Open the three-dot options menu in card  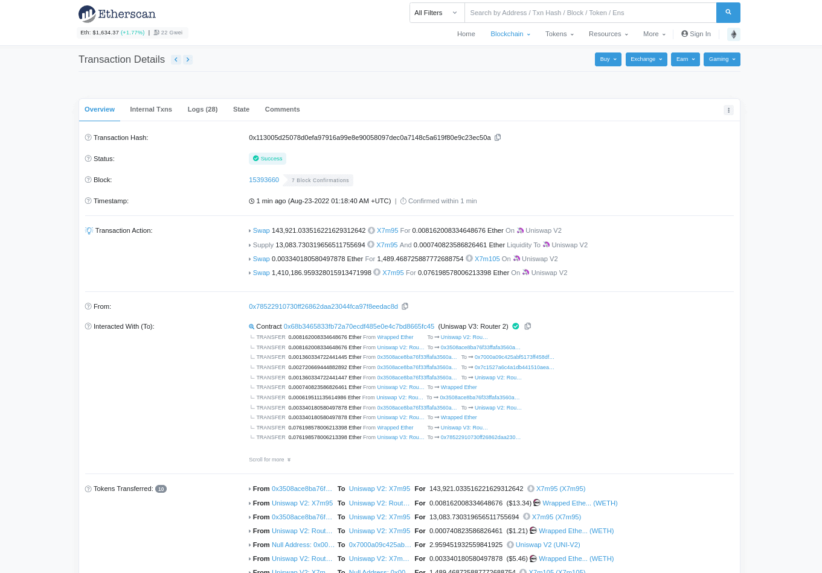coord(728,110)
